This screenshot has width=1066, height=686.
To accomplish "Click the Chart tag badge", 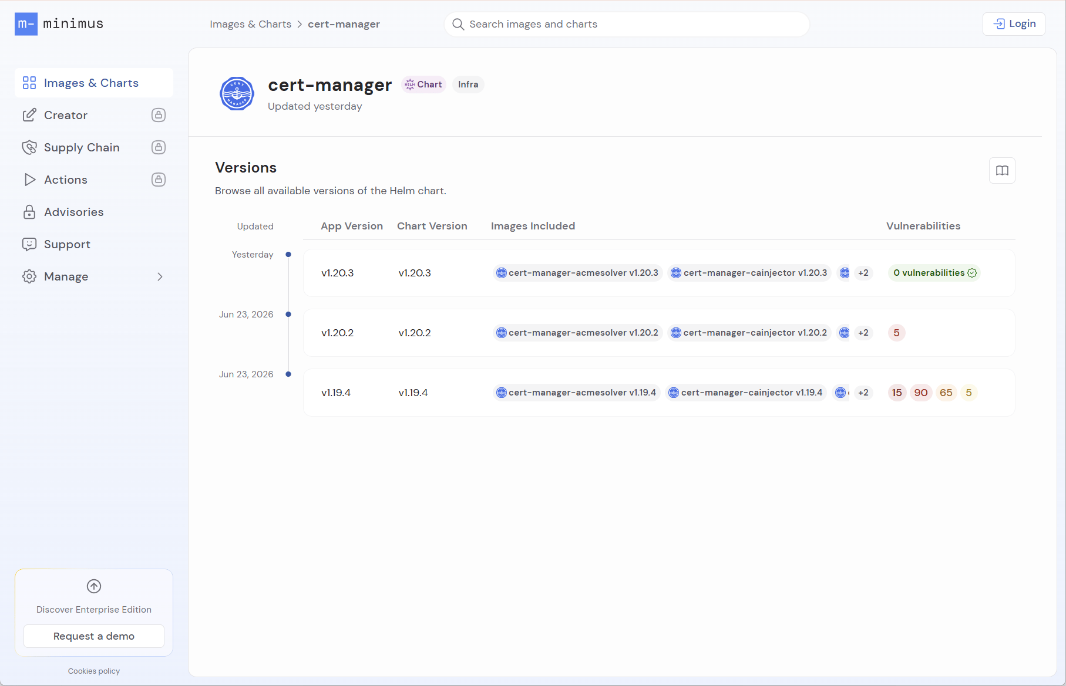I will tap(423, 85).
